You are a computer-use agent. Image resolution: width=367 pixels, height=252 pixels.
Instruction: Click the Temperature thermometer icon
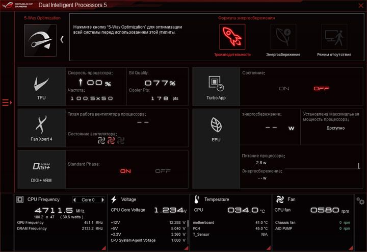(197, 199)
